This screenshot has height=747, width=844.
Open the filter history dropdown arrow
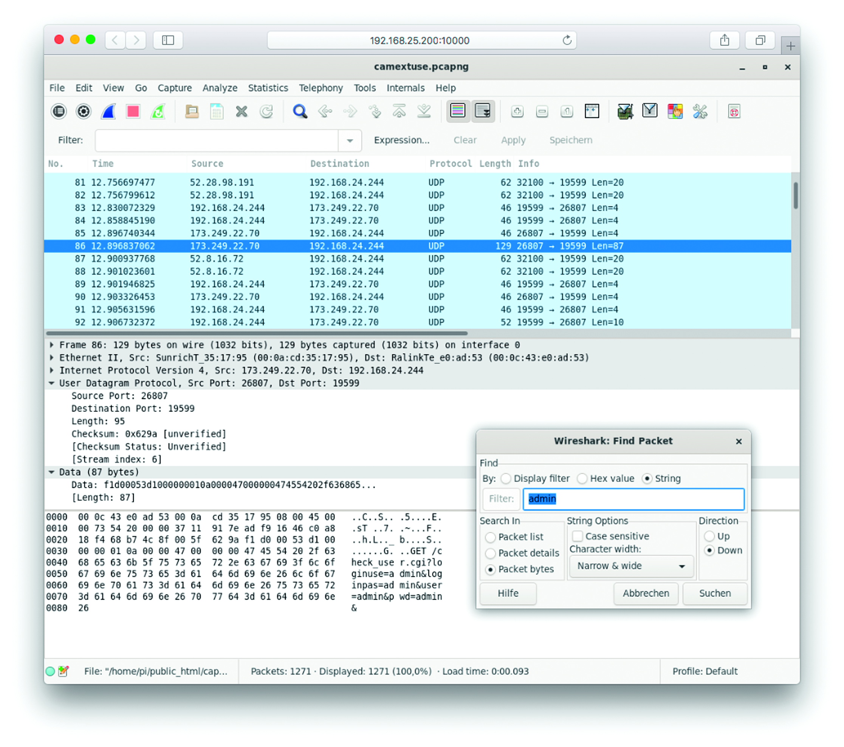coord(349,140)
